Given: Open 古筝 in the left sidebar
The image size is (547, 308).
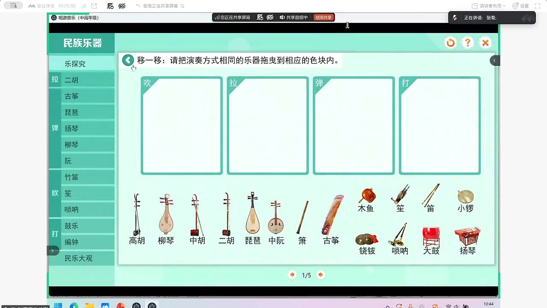Looking at the screenshot, I should [88, 96].
